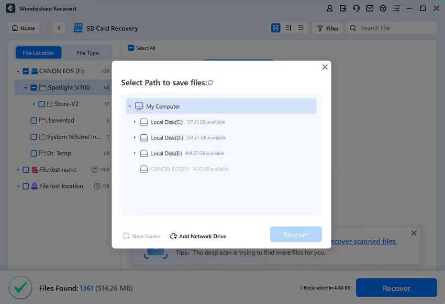
Task: Check the Store-V2 folder checkbox
Action: (x=41, y=104)
